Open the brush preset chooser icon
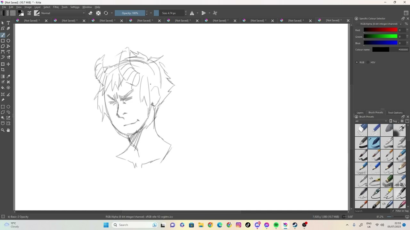This screenshot has height=230, width=410. (x=37, y=13)
